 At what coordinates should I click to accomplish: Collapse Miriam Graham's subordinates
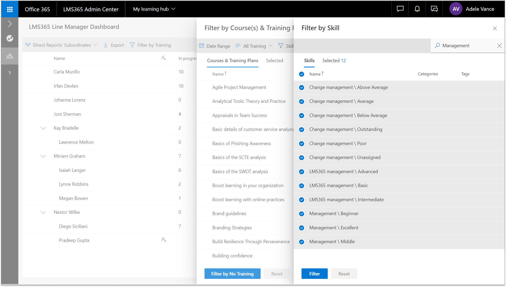point(43,156)
